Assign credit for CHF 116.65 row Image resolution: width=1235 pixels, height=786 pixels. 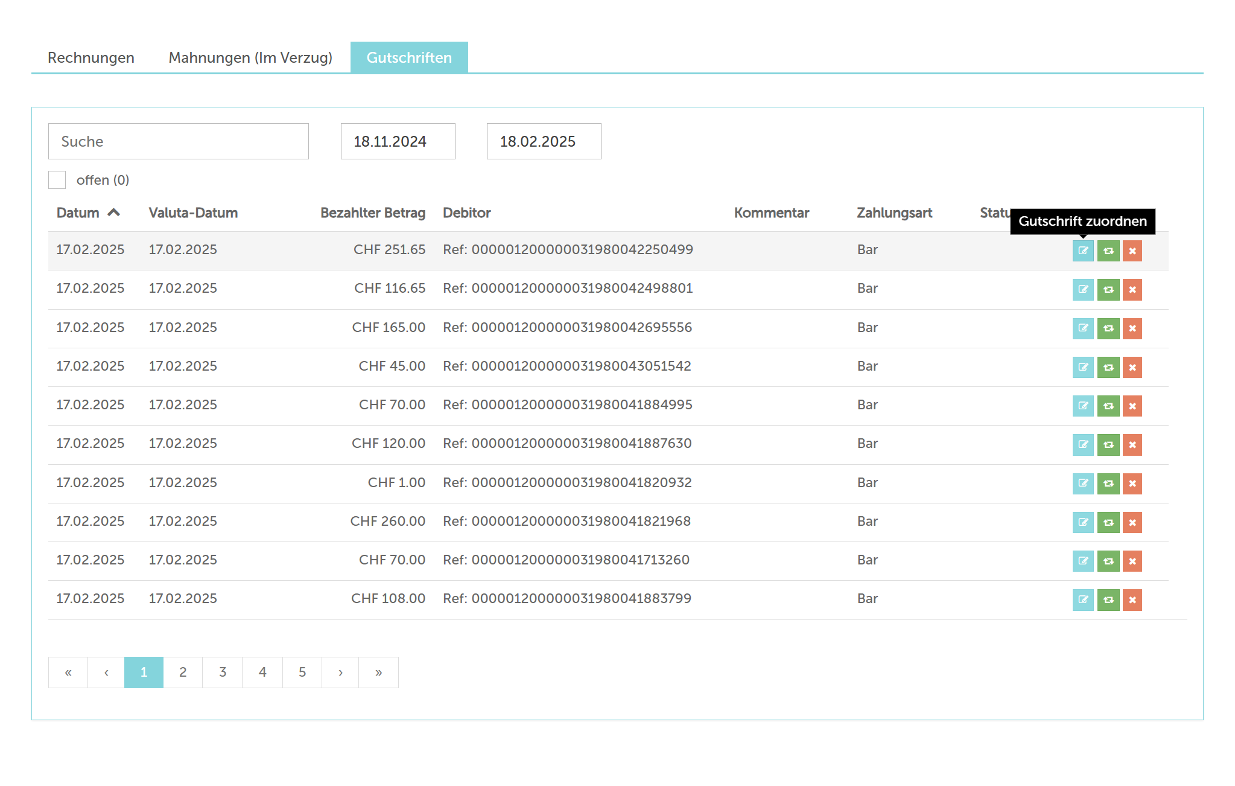[1083, 290]
